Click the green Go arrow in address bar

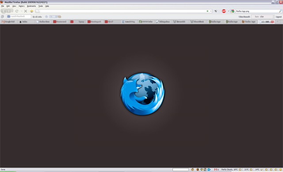pyautogui.click(x=207, y=11)
